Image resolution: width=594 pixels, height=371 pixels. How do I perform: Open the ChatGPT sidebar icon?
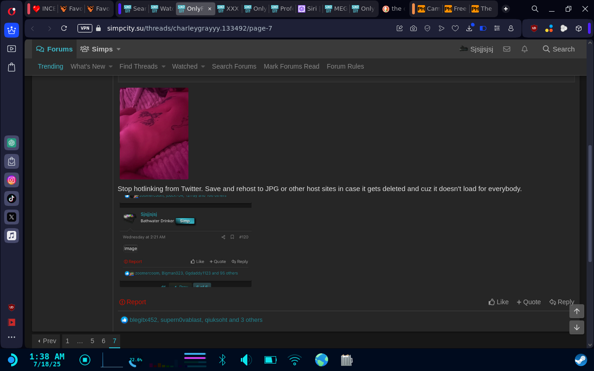12,143
